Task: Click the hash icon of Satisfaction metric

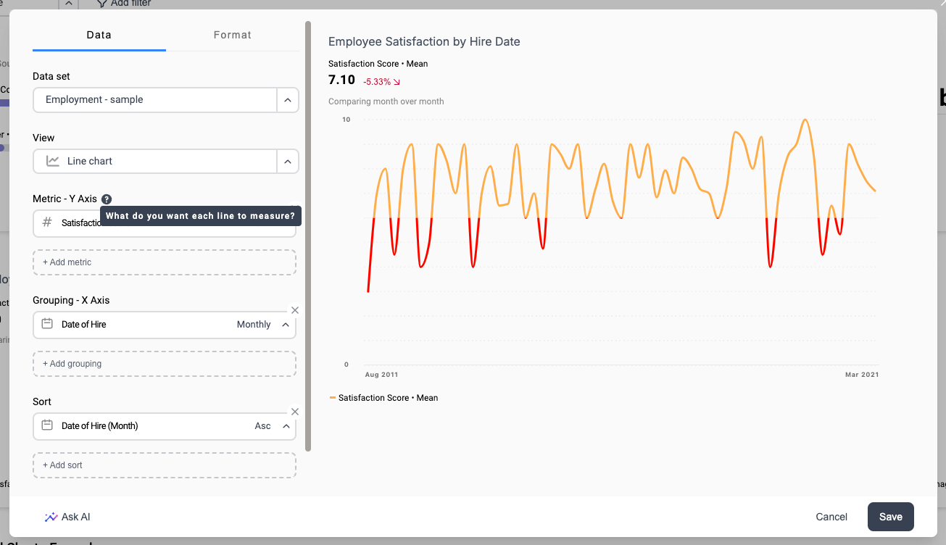Action: (48, 222)
